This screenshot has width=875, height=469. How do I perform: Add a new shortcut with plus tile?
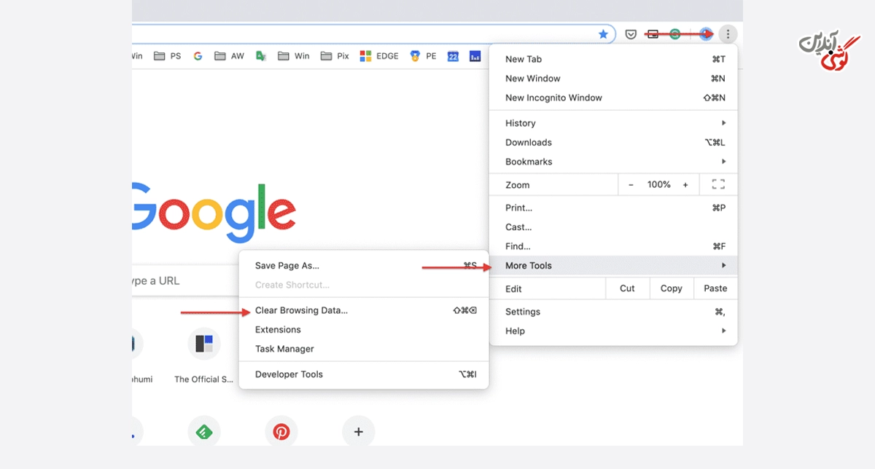(358, 431)
